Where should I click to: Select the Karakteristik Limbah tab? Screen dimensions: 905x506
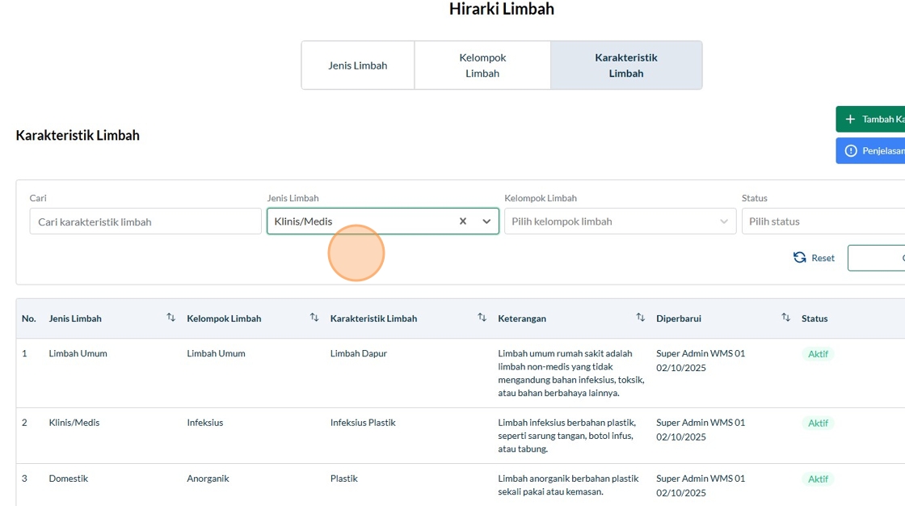[x=626, y=65]
